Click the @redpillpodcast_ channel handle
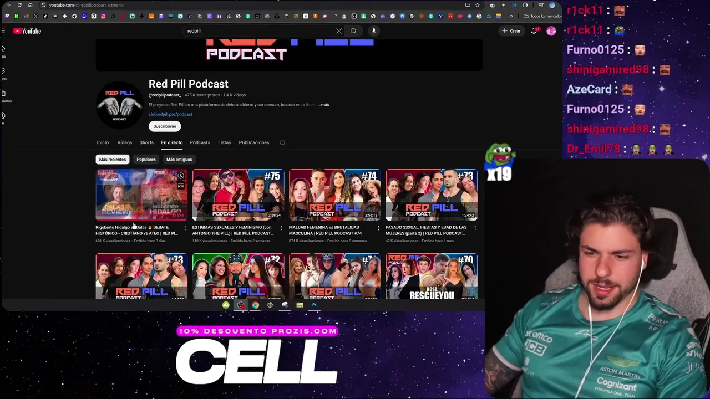This screenshot has width=710, height=399. click(x=164, y=95)
